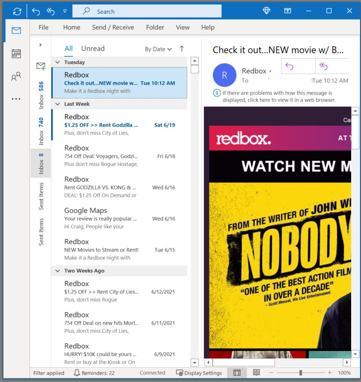Image resolution: width=361 pixels, height=382 pixels.
Task: Open the Inbox folder with 586 unread
Action: tap(41, 95)
